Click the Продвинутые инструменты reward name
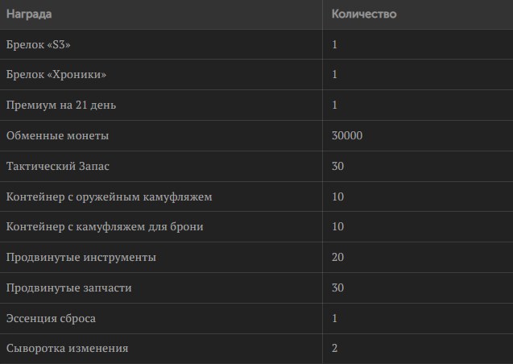513x364 pixels. 81,258
